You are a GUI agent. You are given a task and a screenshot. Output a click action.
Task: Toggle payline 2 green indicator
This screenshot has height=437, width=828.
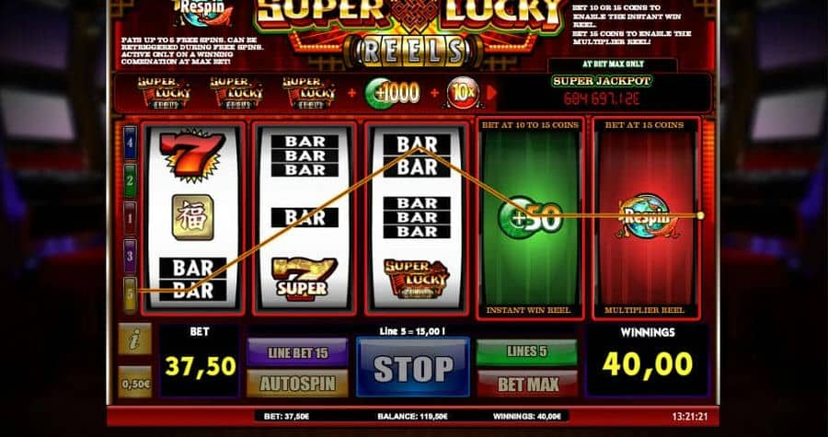point(130,180)
